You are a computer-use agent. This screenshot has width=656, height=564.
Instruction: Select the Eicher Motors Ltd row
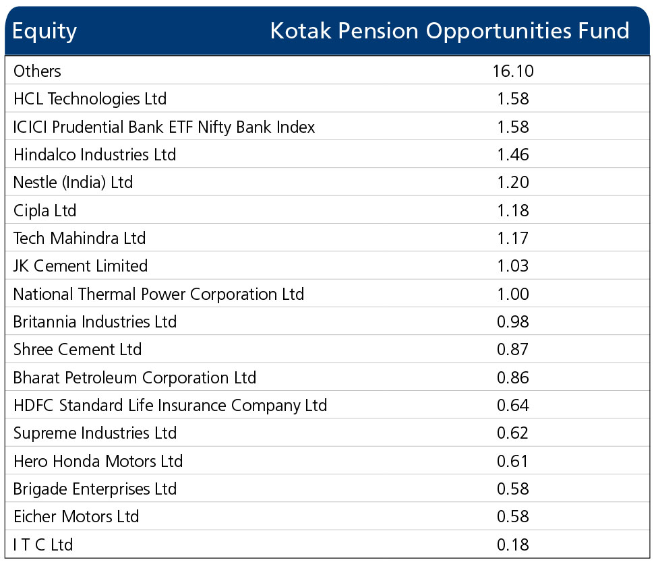point(328,517)
